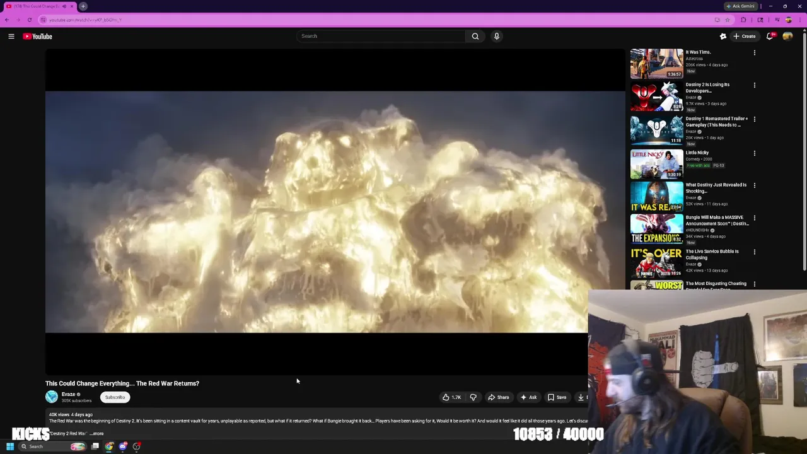
Task: Open the Gemini sparkle icon beside Create
Action: click(x=723, y=37)
